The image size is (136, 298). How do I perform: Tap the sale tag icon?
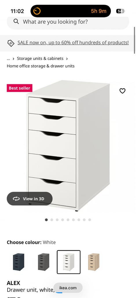click(11, 43)
